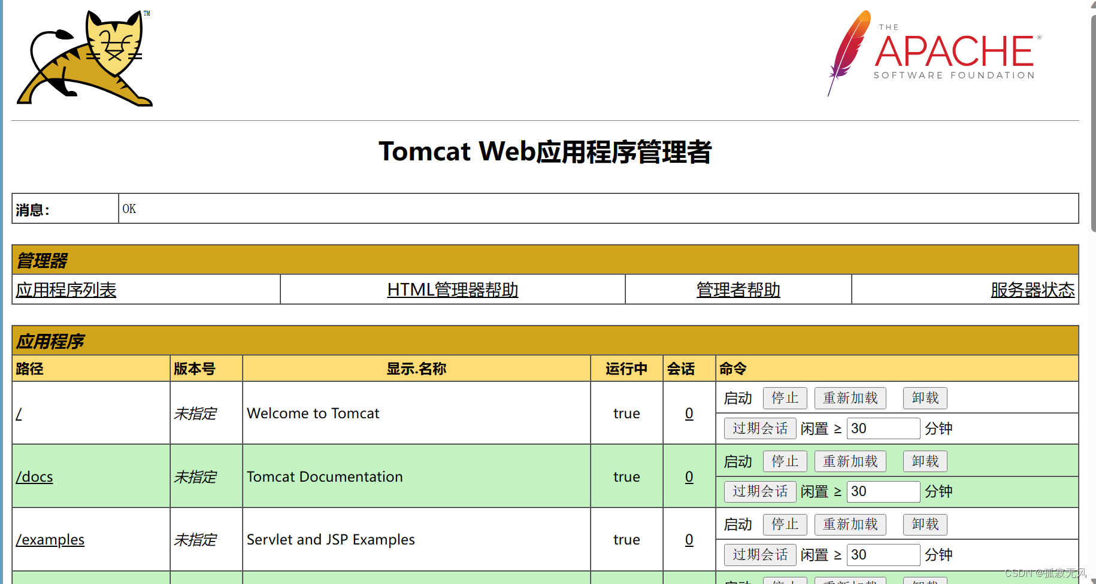This screenshot has height=584, width=1096.
Task: Click the Tomcat cat logo
Action: pos(84,58)
